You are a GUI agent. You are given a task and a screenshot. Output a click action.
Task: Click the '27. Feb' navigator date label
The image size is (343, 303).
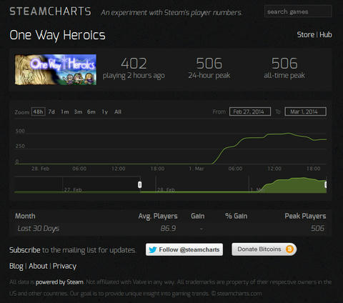(x=73, y=190)
